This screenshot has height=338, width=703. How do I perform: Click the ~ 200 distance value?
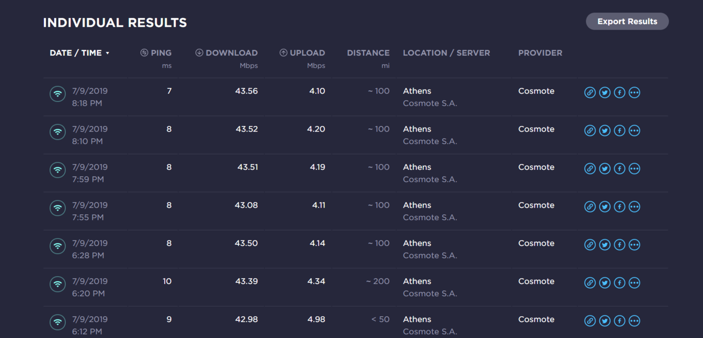(378, 281)
